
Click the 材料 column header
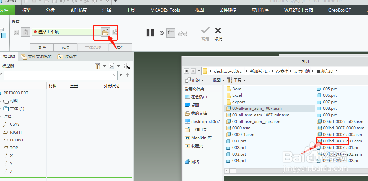(53, 86)
